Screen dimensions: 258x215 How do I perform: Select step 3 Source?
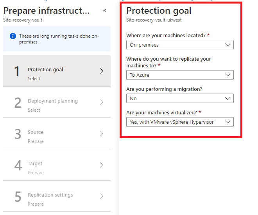tap(57, 134)
